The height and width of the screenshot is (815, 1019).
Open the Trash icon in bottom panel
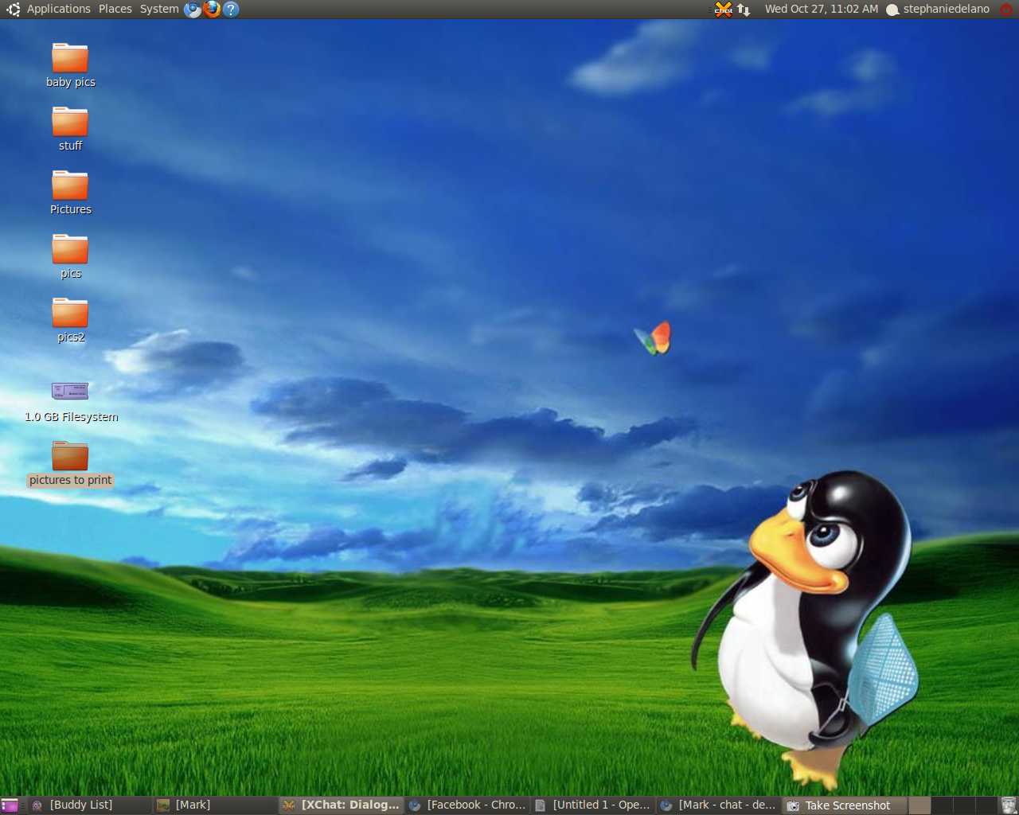pos(1008,805)
